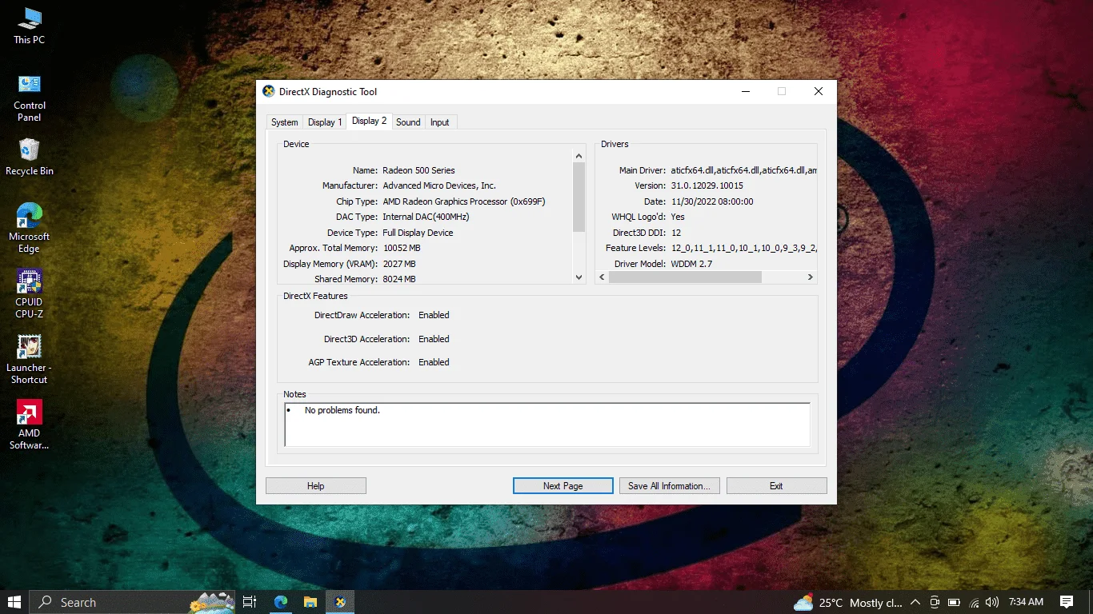Click the DirectX Diagnostic taskbar button
This screenshot has width=1093, height=614.
(x=340, y=602)
